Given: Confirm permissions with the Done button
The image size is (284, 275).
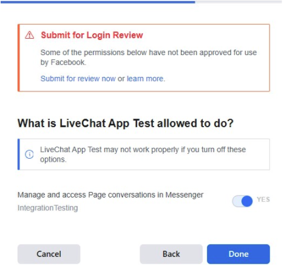Looking at the screenshot, I should tap(238, 254).
